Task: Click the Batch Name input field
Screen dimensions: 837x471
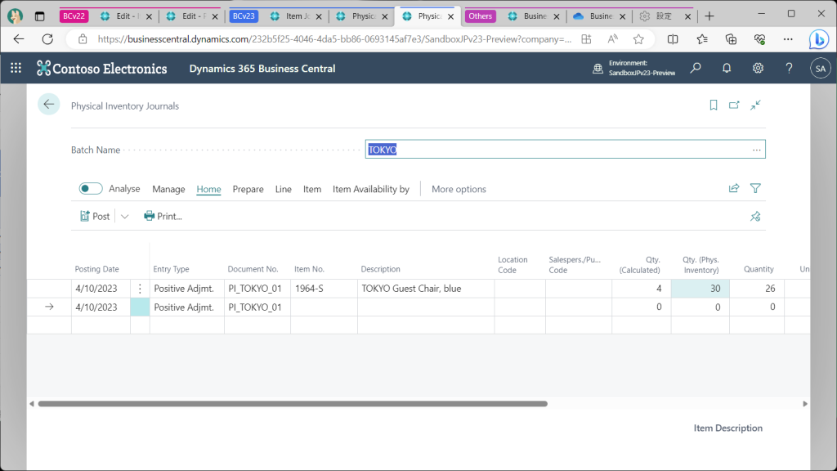Action: [566, 150]
